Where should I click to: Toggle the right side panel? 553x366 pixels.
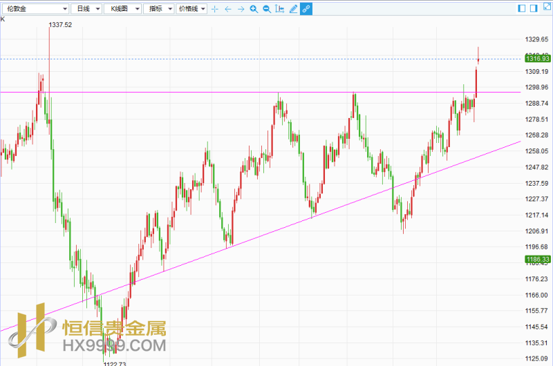(534, 9)
